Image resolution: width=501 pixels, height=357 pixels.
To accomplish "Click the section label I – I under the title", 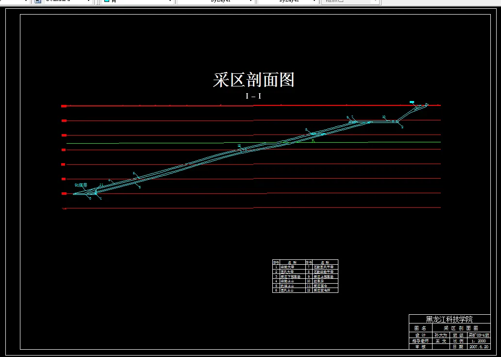I will 253,96.
